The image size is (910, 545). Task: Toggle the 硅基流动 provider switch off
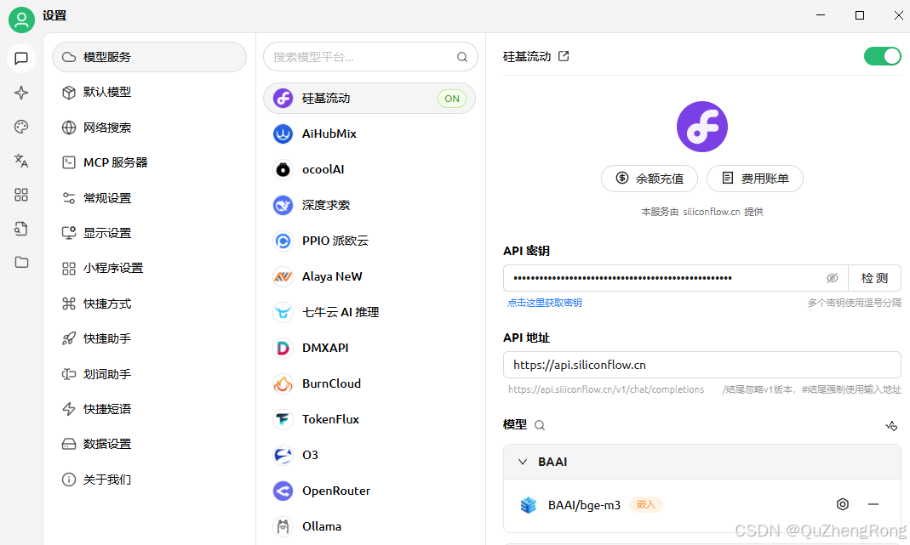click(883, 56)
